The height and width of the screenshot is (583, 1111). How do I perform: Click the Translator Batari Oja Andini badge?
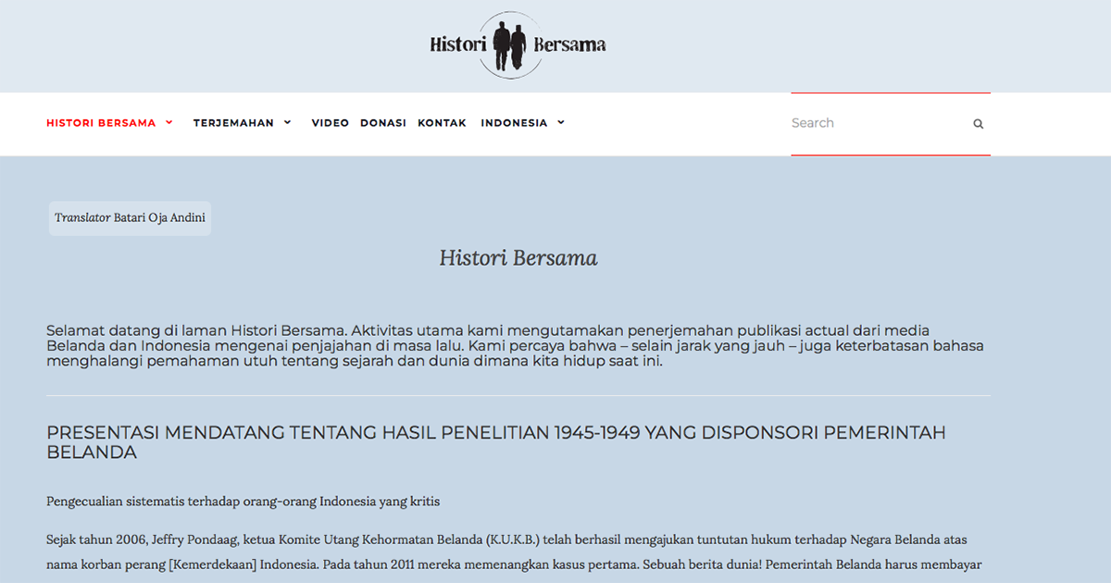click(x=130, y=218)
